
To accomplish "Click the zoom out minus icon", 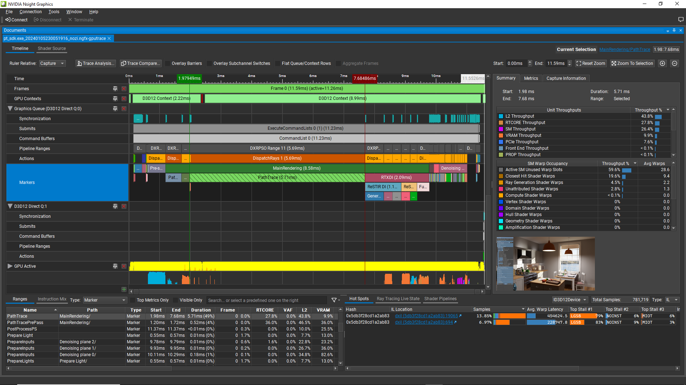I will pos(675,63).
